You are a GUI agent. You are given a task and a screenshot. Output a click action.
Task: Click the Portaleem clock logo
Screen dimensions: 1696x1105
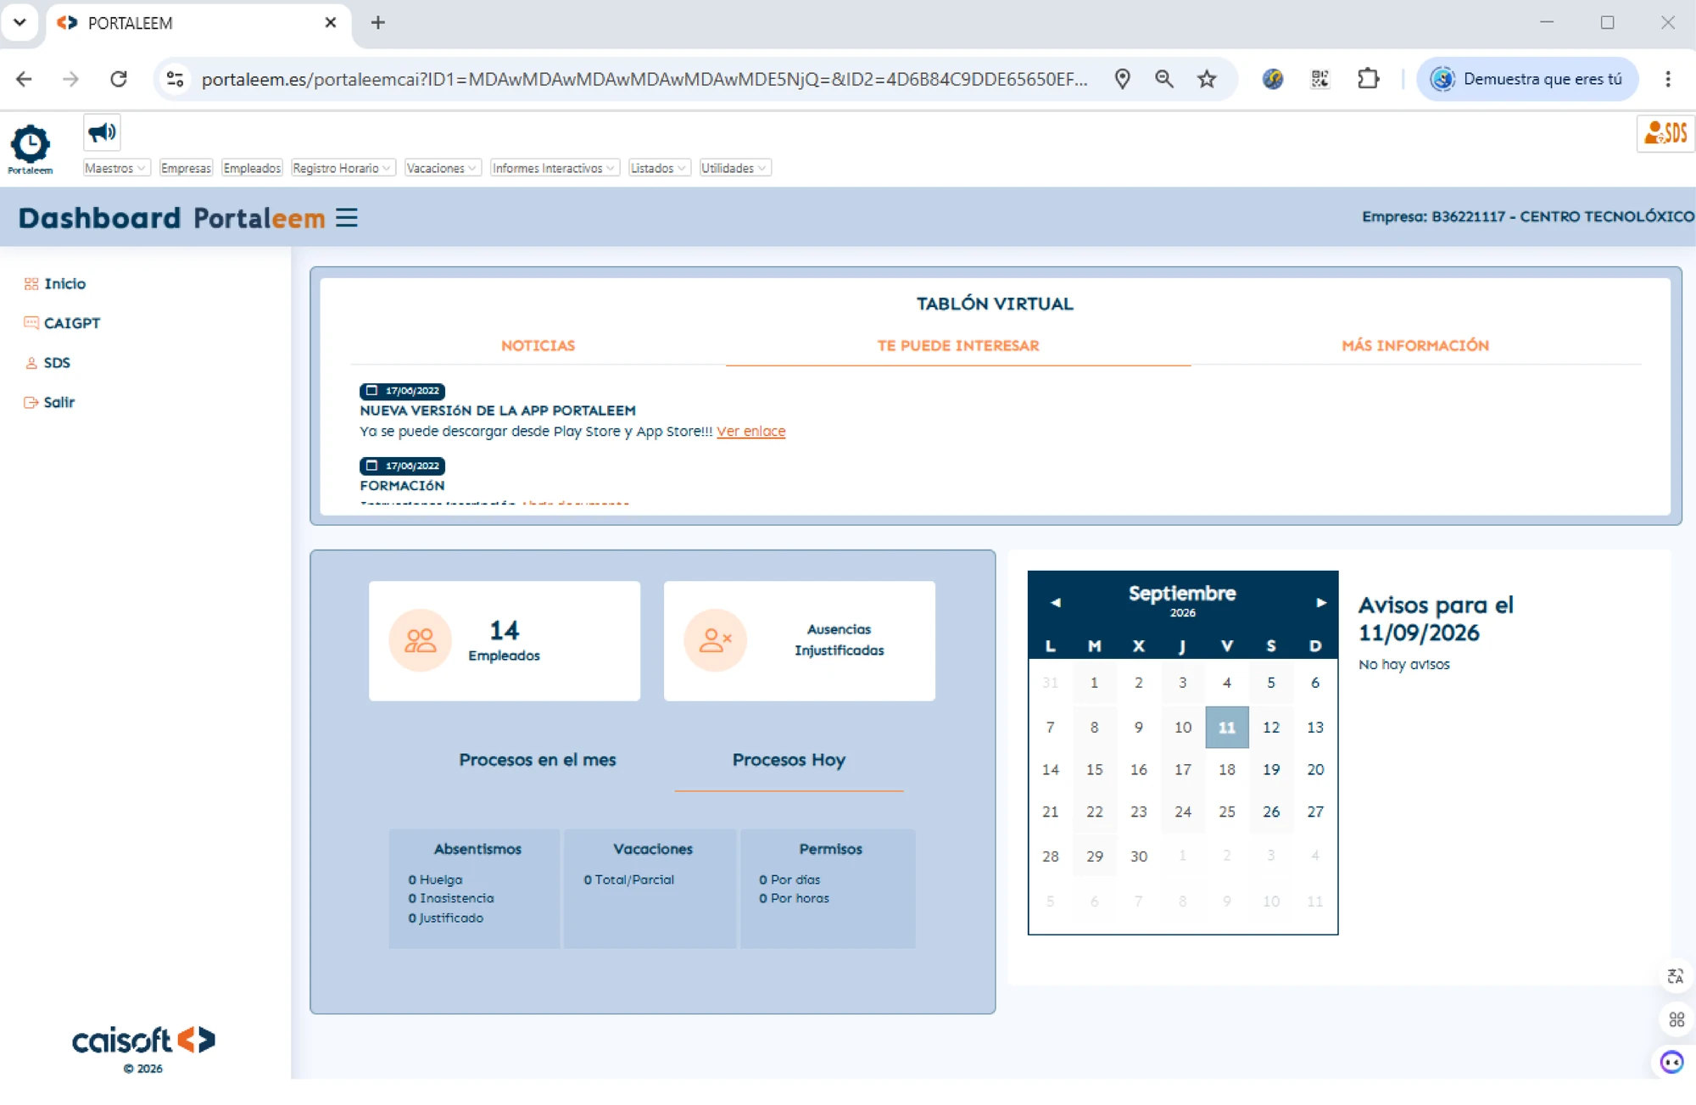coord(30,148)
